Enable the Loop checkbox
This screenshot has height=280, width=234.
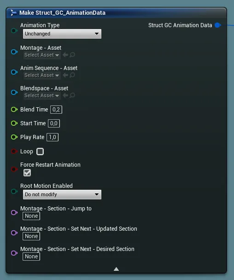pos(40,152)
